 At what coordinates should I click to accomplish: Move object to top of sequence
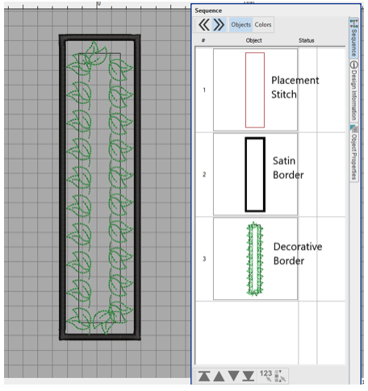click(204, 376)
